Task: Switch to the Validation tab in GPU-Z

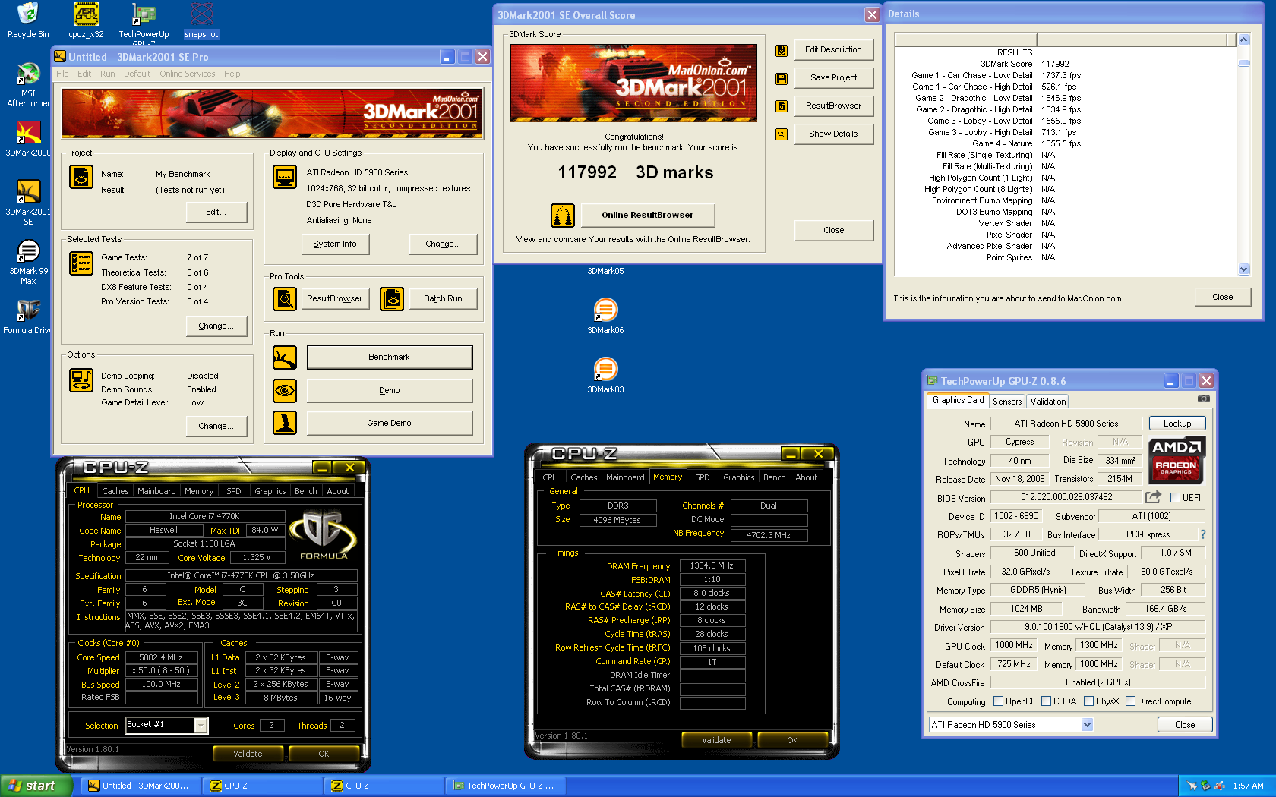Action: coord(1048,402)
